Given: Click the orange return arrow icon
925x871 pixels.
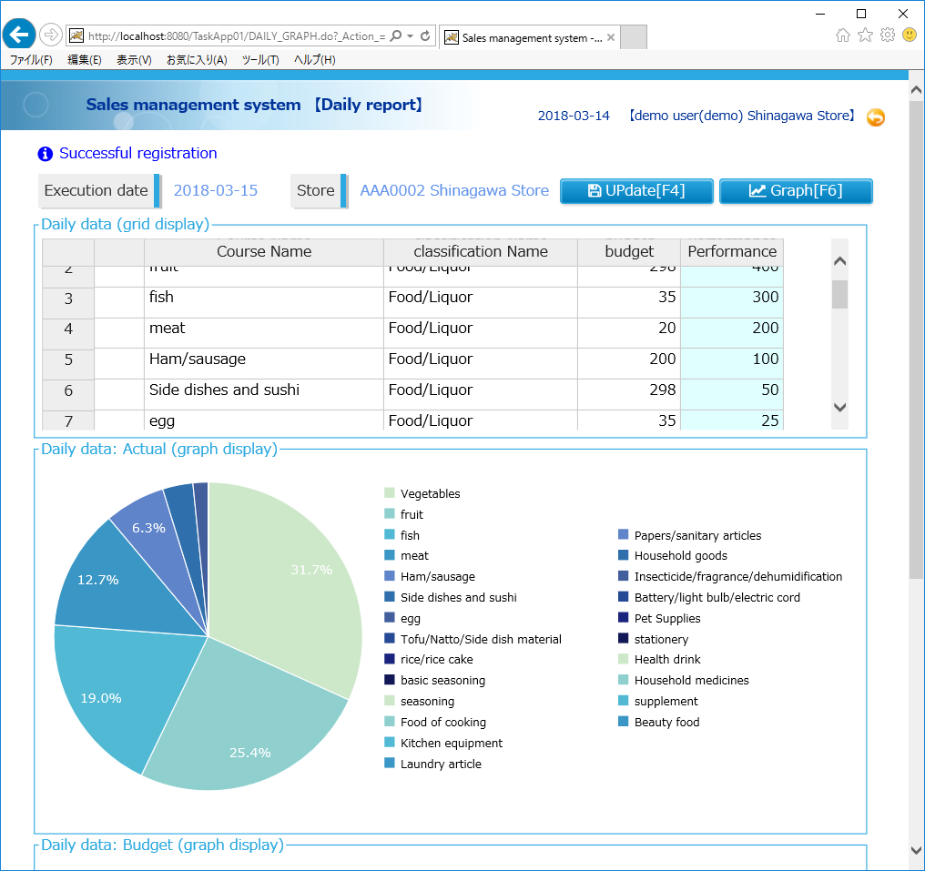Looking at the screenshot, I should pyautogui.click(x=875, y=117).
